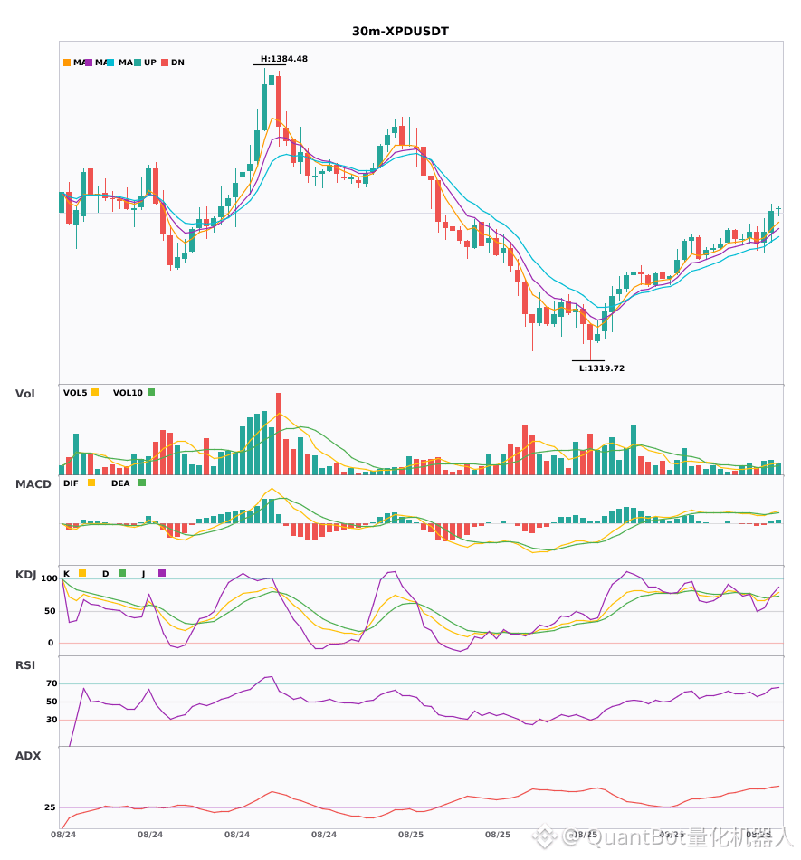Screen dimensions: 801x860
Task: Click the green VOL10 legend swatch
Action: [x=151, y=392]
